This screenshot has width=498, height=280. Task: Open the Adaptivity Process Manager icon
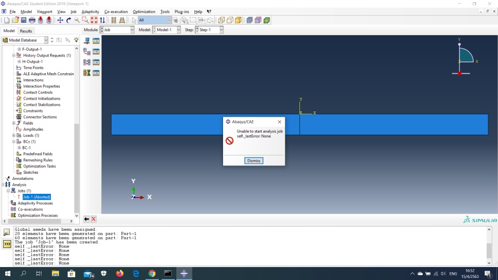[x=96, y=51]
